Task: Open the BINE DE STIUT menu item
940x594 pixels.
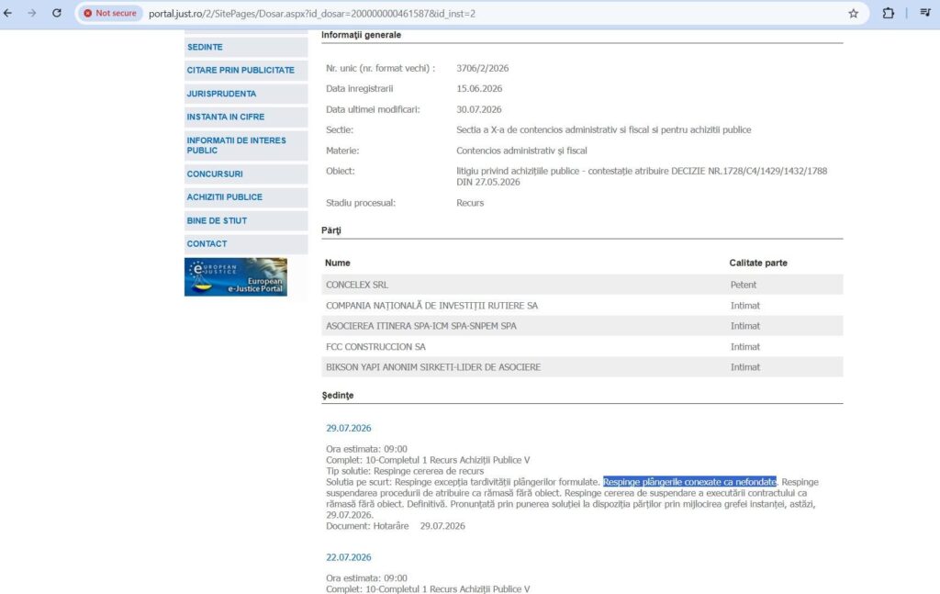Action: [246, 220]
